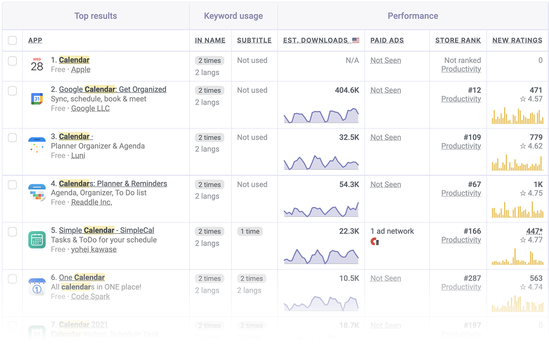Click Productivity category under #12
The width and height of the screenshot is (549, 352).
[x=461, y=99]
